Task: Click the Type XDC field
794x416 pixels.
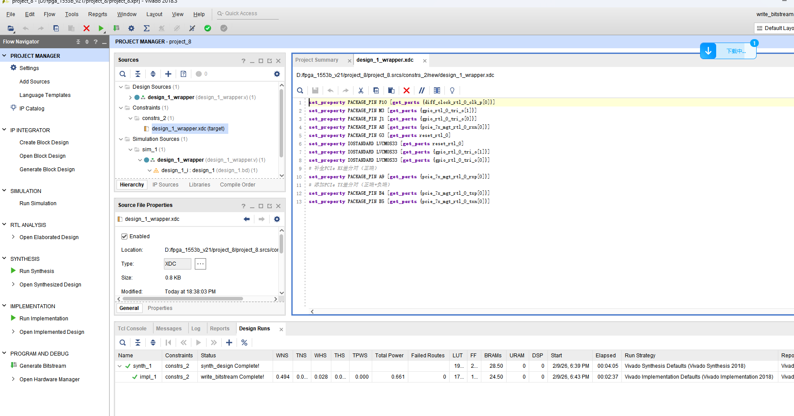Action: [177, 264]
